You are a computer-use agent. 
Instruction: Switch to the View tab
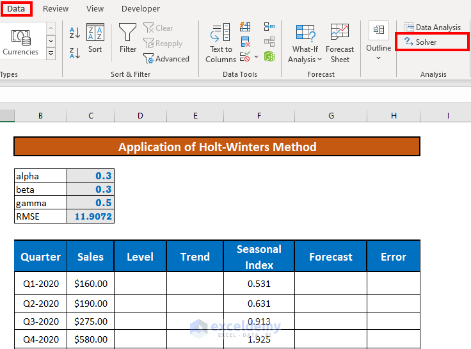coord(95,9)
